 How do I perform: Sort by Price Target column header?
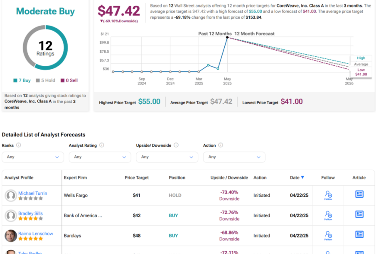(136, 178)
